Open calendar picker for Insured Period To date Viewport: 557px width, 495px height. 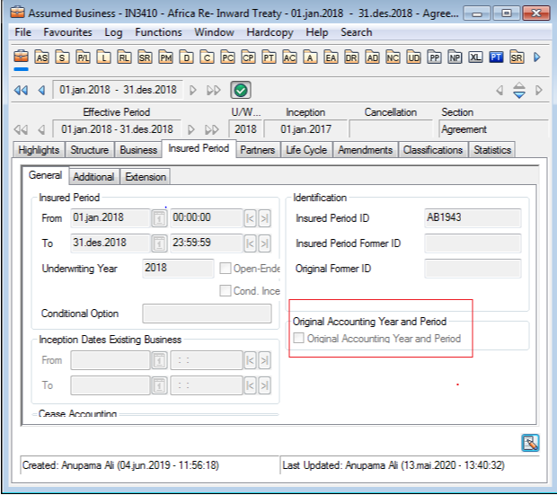[158, 243]
